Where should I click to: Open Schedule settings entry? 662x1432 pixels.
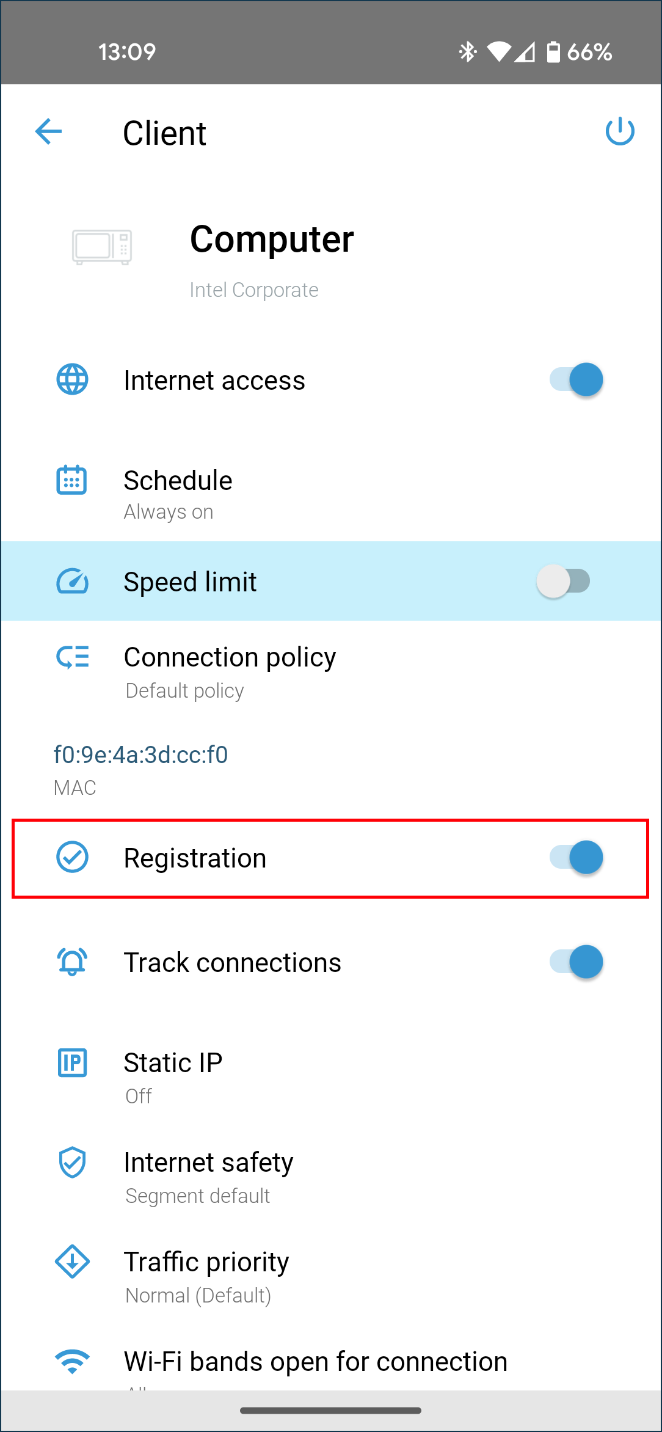click(178, 494)
